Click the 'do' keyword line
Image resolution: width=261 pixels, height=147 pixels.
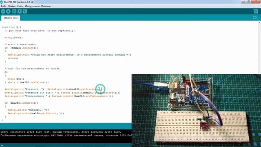[x=6, y=72]
